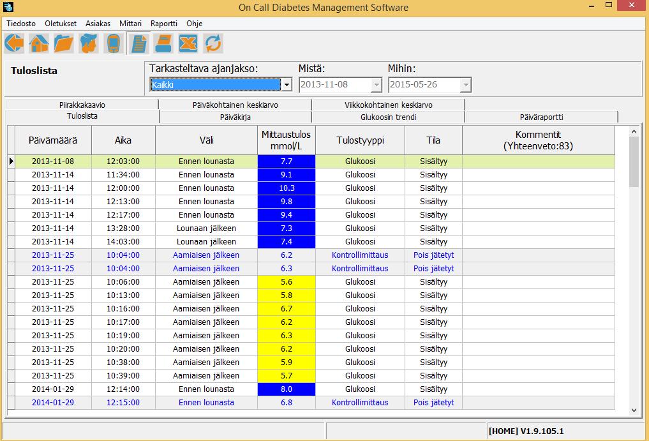
Task: Open the Tiedosto menu
Action: coord(21,24)
